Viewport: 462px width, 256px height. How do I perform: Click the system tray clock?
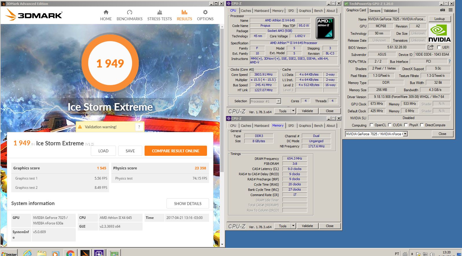[x=446, y=253]
